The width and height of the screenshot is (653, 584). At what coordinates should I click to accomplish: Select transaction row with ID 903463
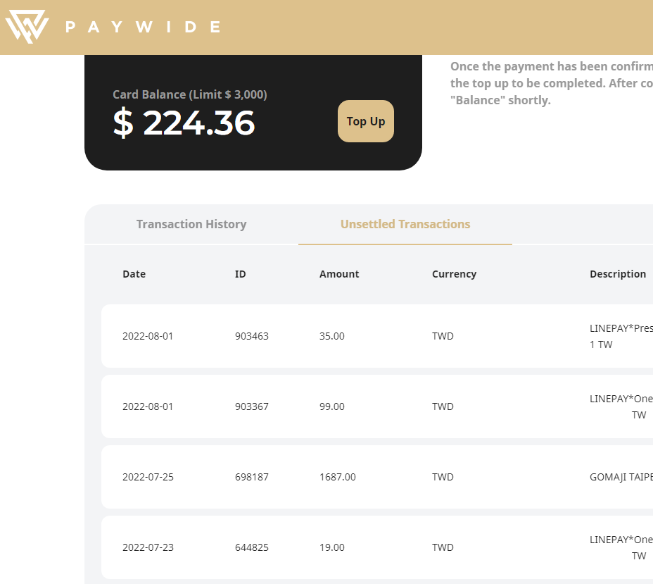pos(377,336)
